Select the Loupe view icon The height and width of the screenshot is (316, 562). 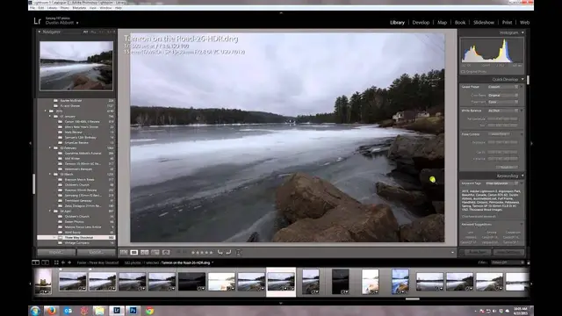tap(134, 253)
